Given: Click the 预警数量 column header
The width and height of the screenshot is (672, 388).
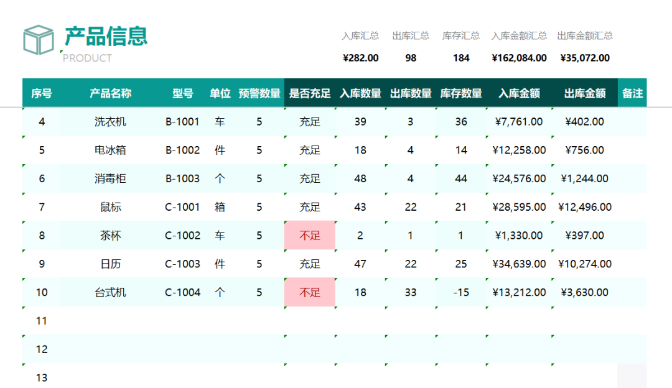Looking at the screenshot, I should 259,93.
